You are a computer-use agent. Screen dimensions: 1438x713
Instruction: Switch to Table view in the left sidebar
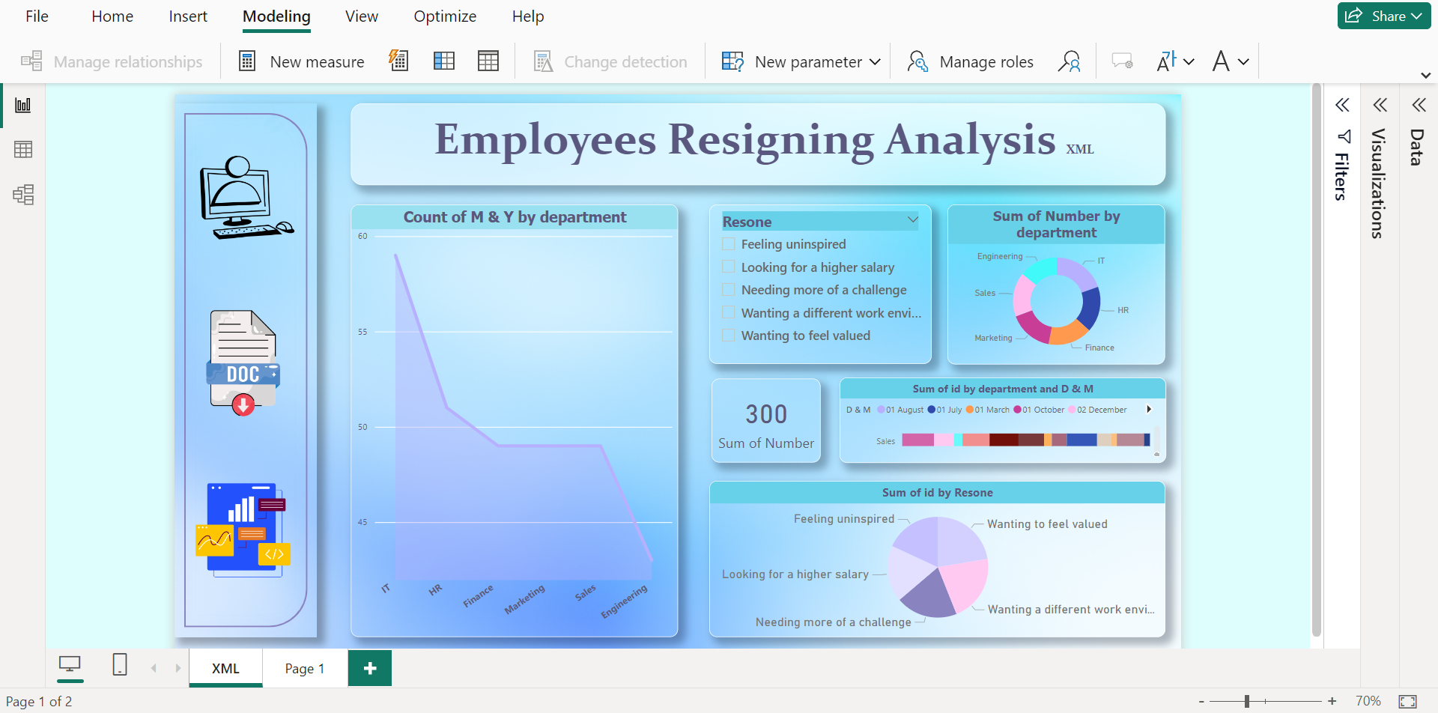click(23, 149)
